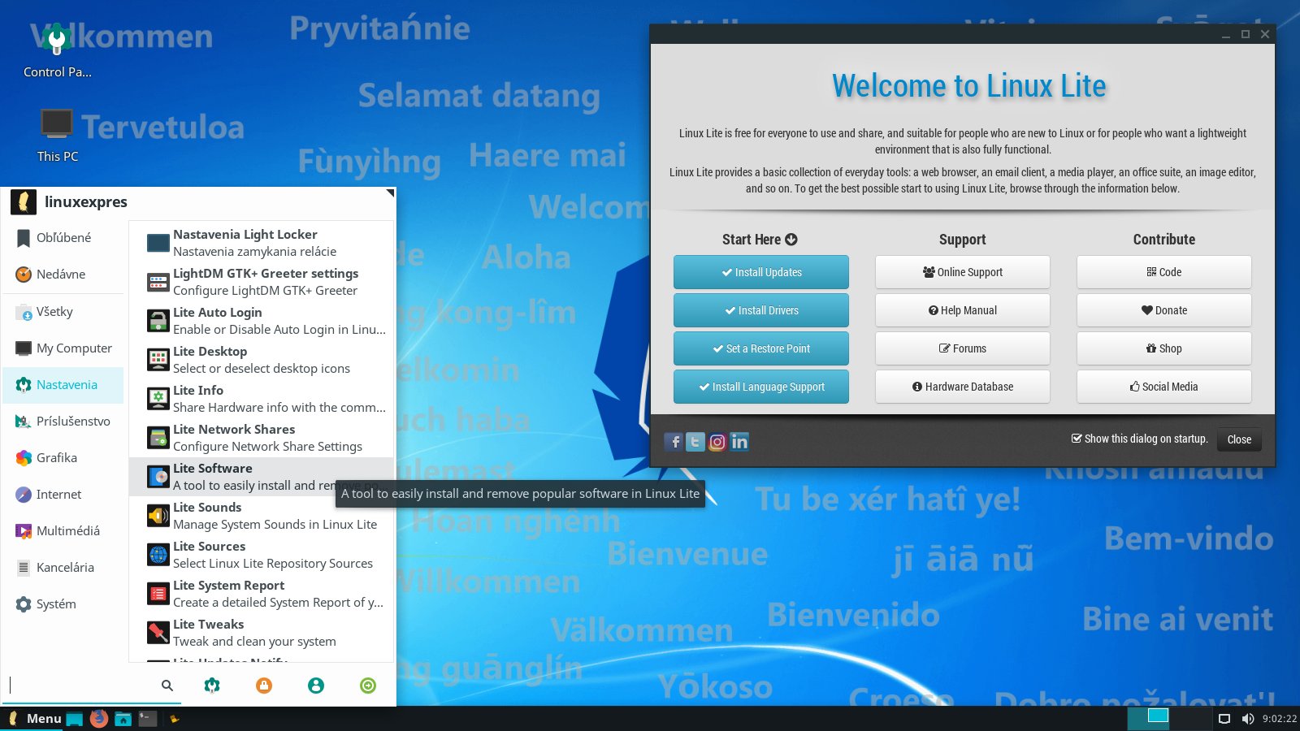1300x731 pixels.
Task: Click the linuxexpres user avatar icon
Action: [x=24, y=201]
